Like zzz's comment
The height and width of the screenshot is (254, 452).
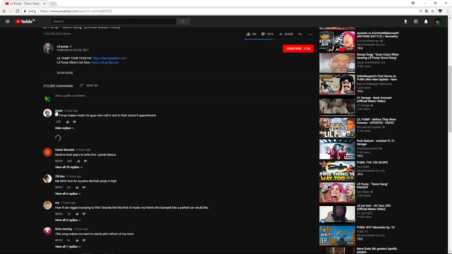pyautogui.click(x=77, y=214)
